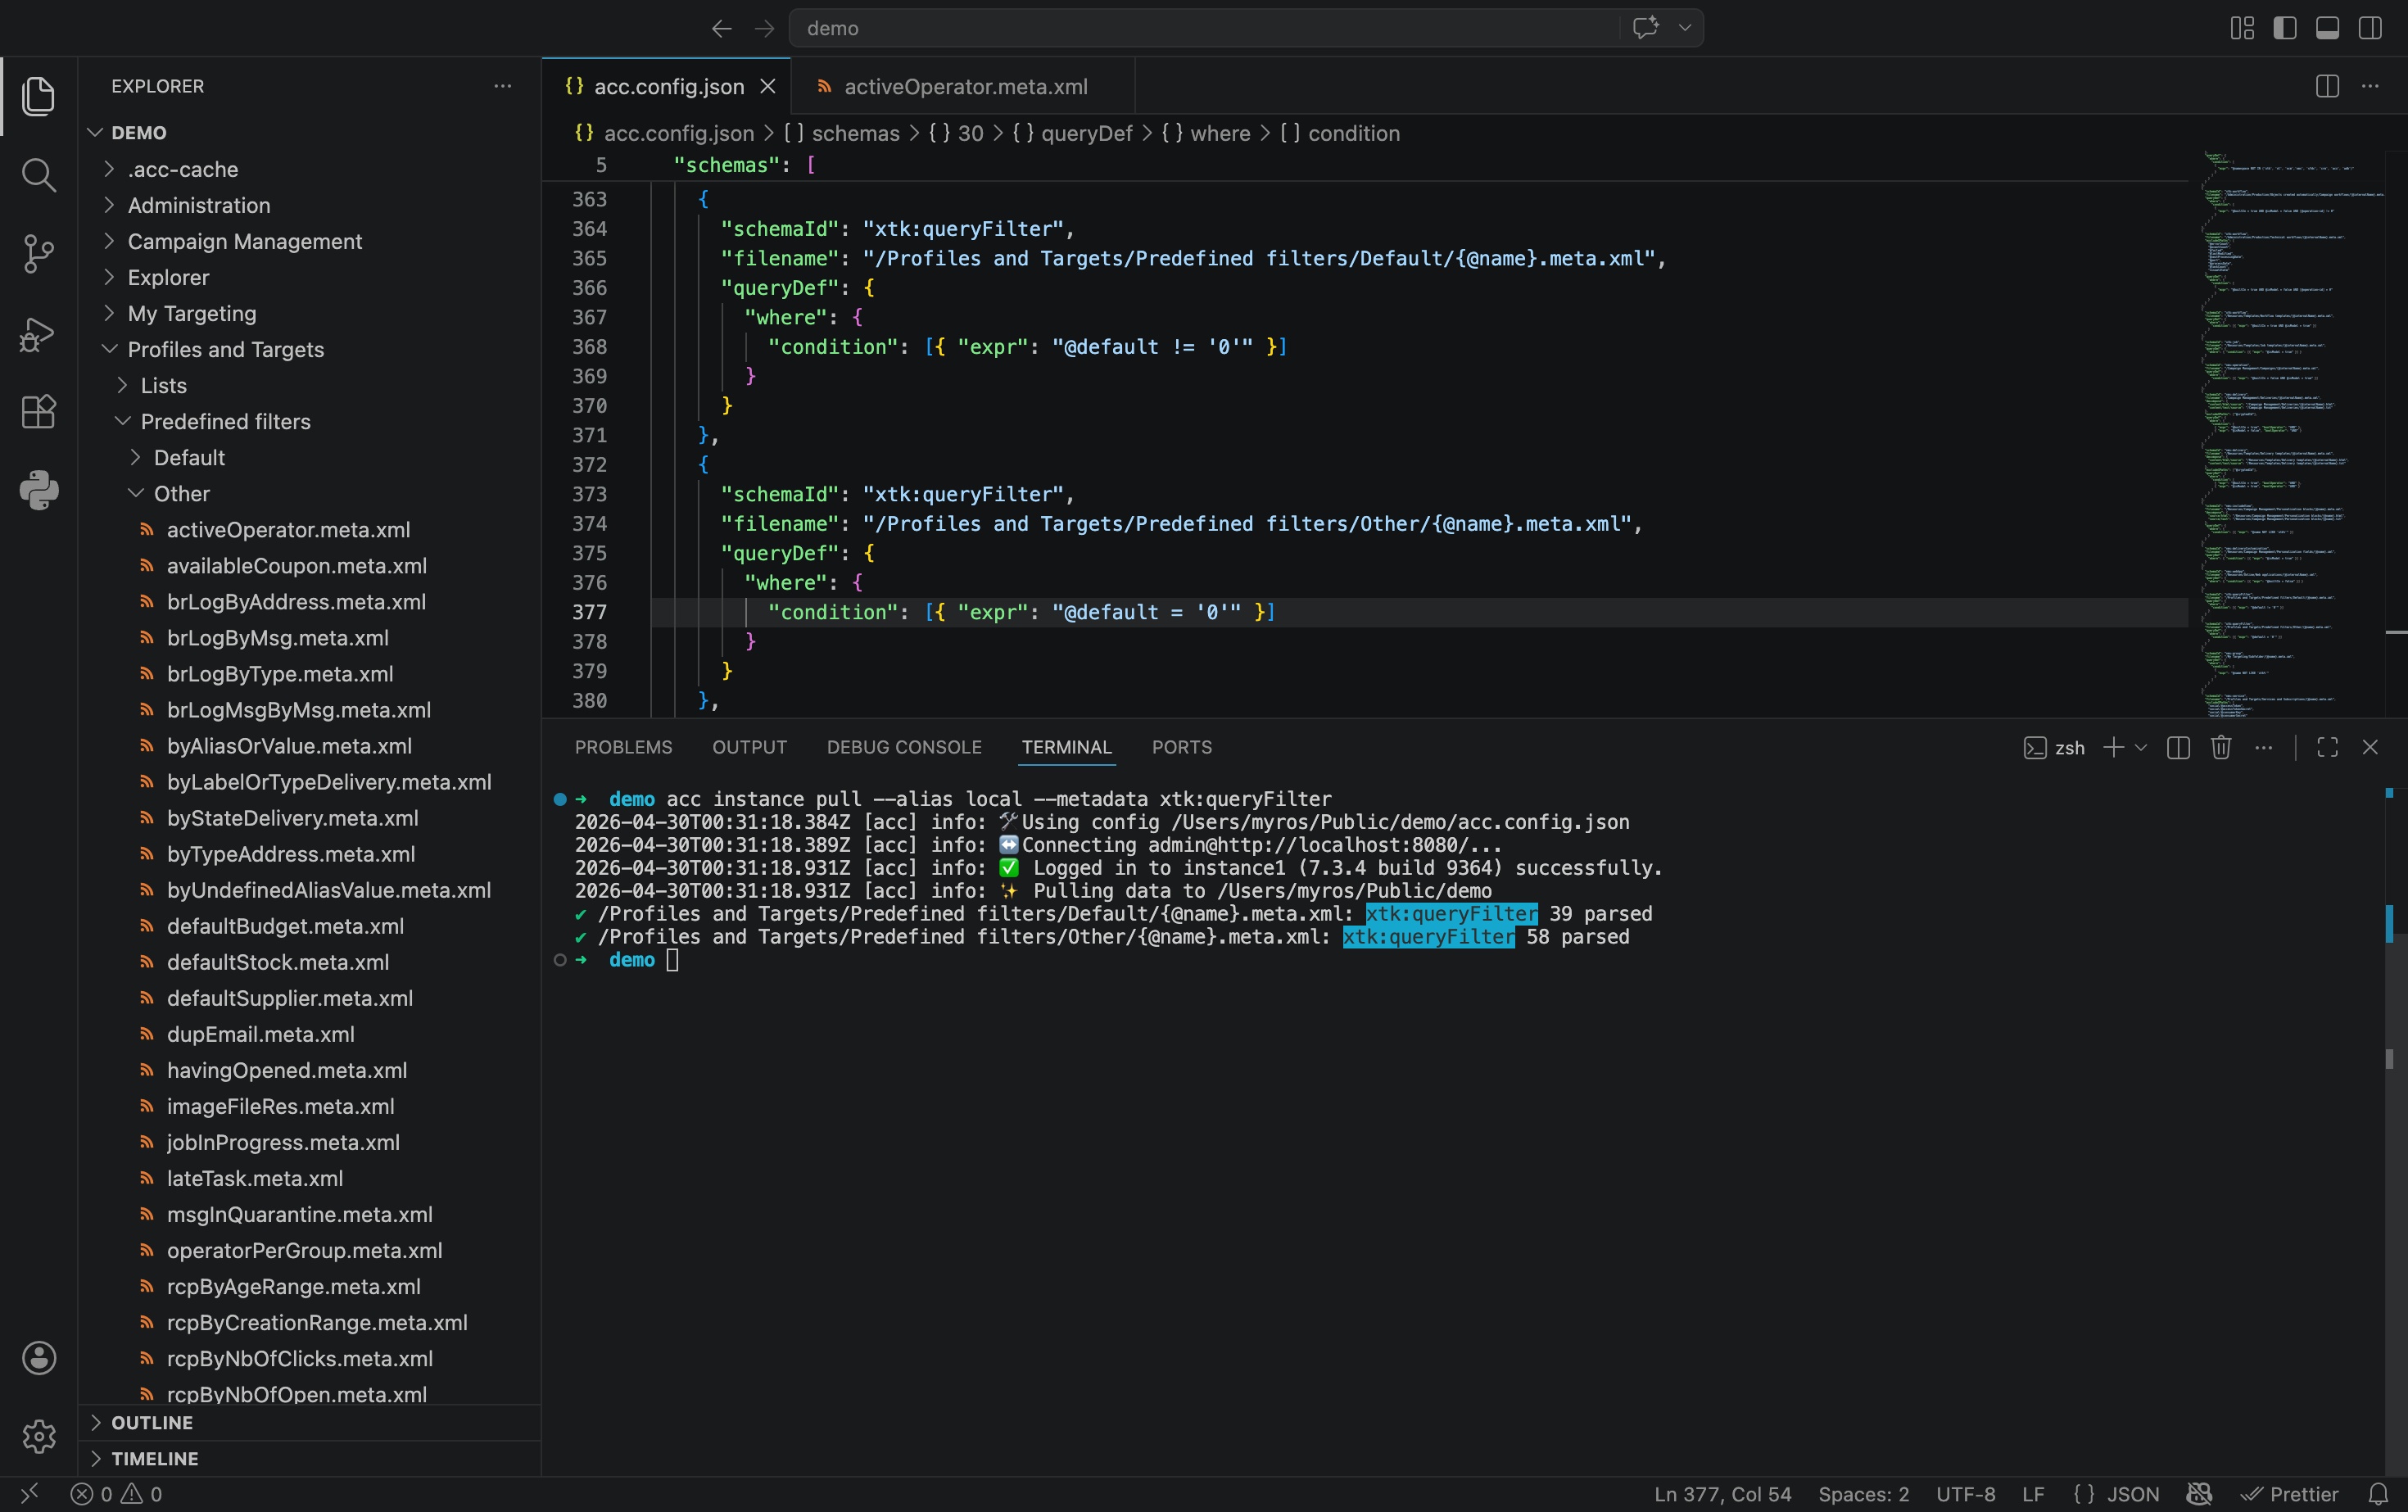This screenshot has width=2408, height=1512.
Task: Open brLogByAddress.meta.xml in the explorer
Action: coord(296,601)
